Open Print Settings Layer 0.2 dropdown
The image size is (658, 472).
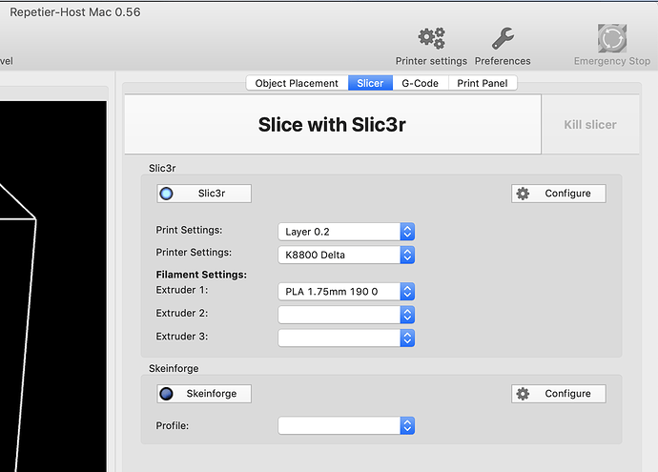pyautogui.click(x=346, y=232)
